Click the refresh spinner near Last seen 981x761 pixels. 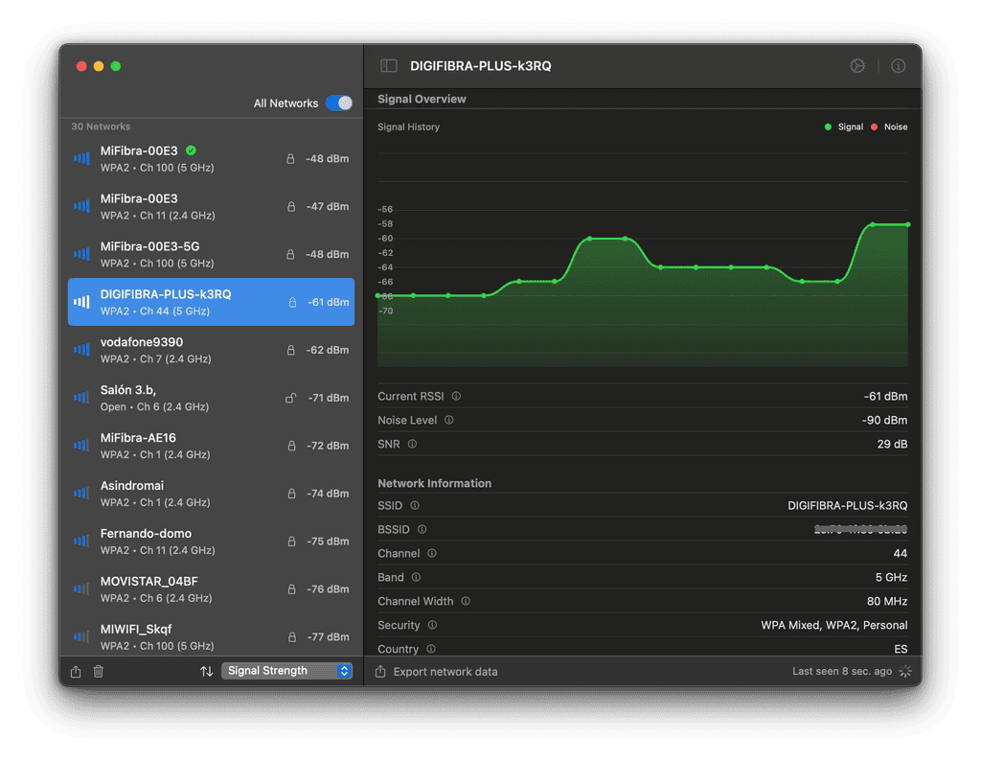904,671
